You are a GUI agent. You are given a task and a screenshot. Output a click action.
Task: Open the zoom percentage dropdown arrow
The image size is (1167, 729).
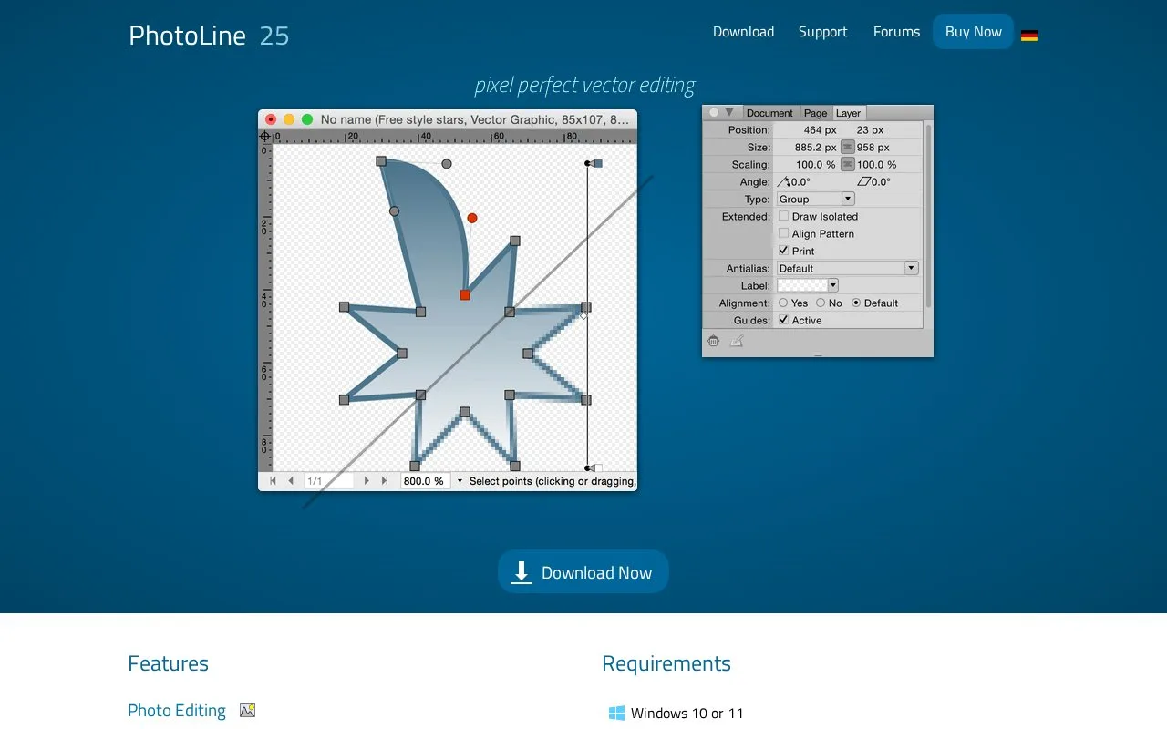(460, 481)
